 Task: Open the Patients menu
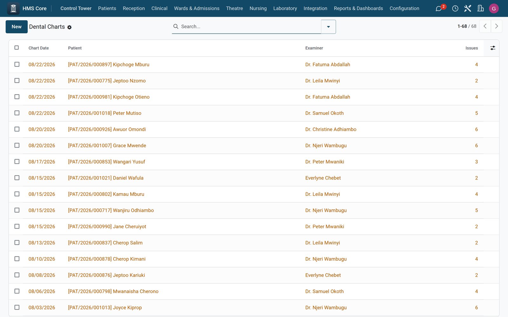coord(107,9)
